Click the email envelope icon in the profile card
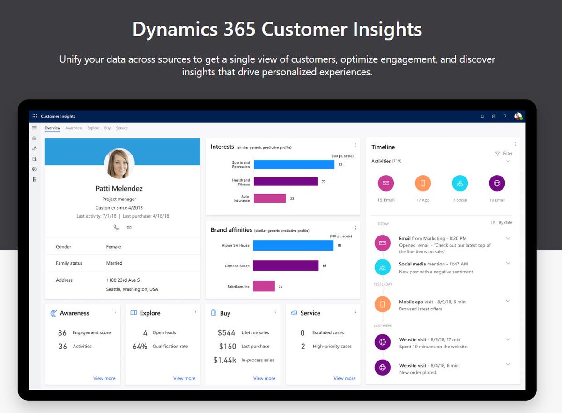 129,227
